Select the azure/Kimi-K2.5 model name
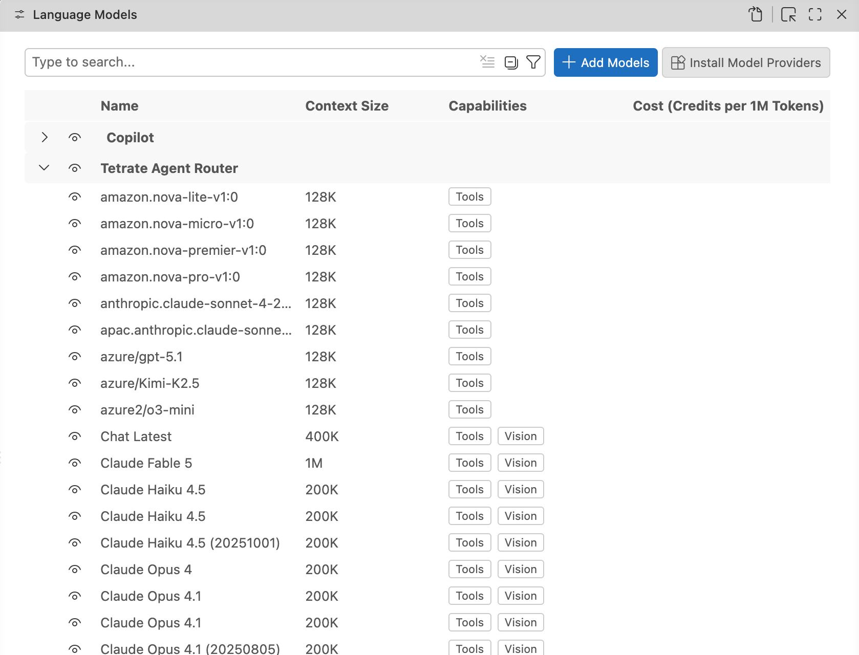 (x=149, y=383)
